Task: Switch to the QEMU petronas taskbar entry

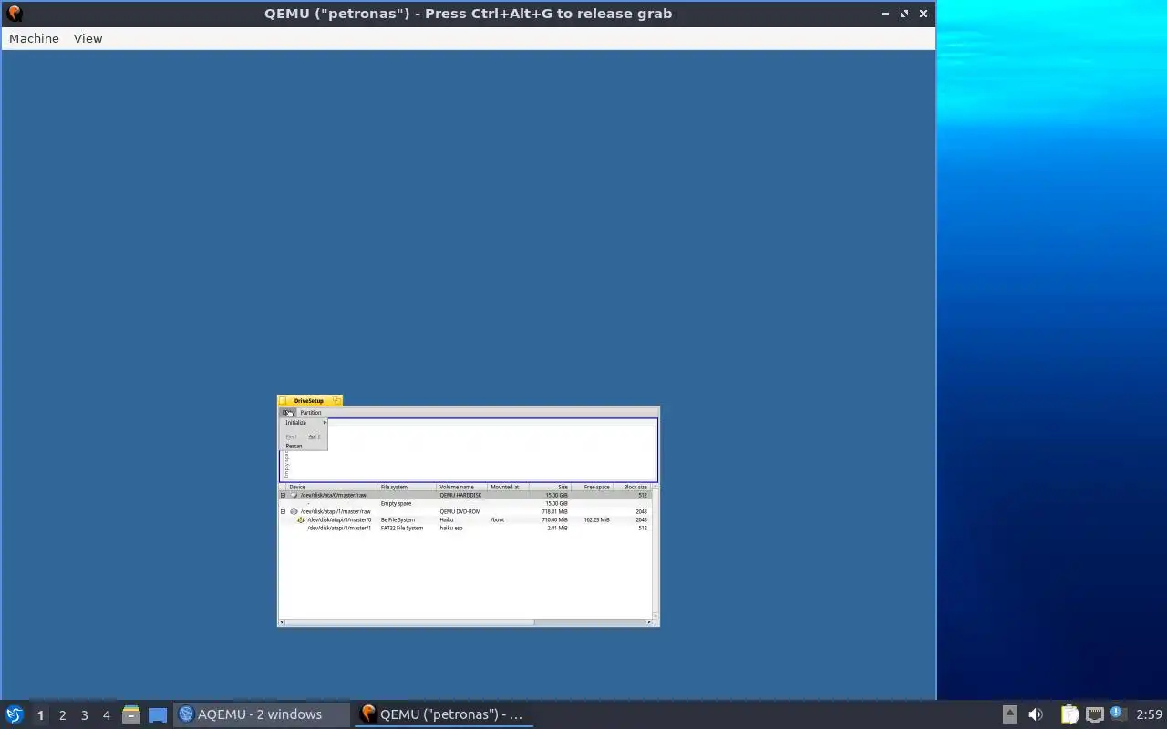Action: coord(443,714)
